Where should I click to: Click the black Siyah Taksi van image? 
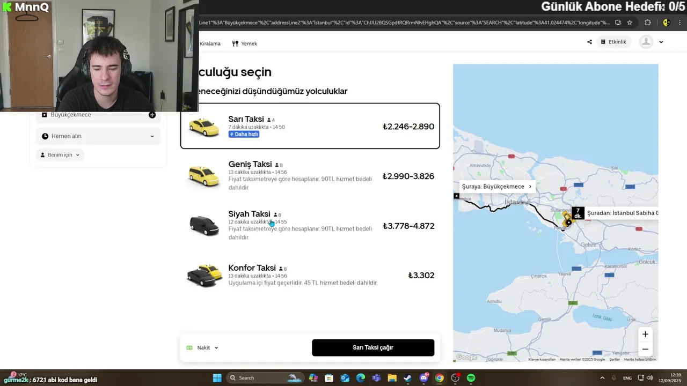[204, 226]
